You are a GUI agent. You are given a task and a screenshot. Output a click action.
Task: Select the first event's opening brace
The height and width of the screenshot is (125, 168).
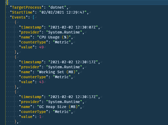click(x=15, y=22)
